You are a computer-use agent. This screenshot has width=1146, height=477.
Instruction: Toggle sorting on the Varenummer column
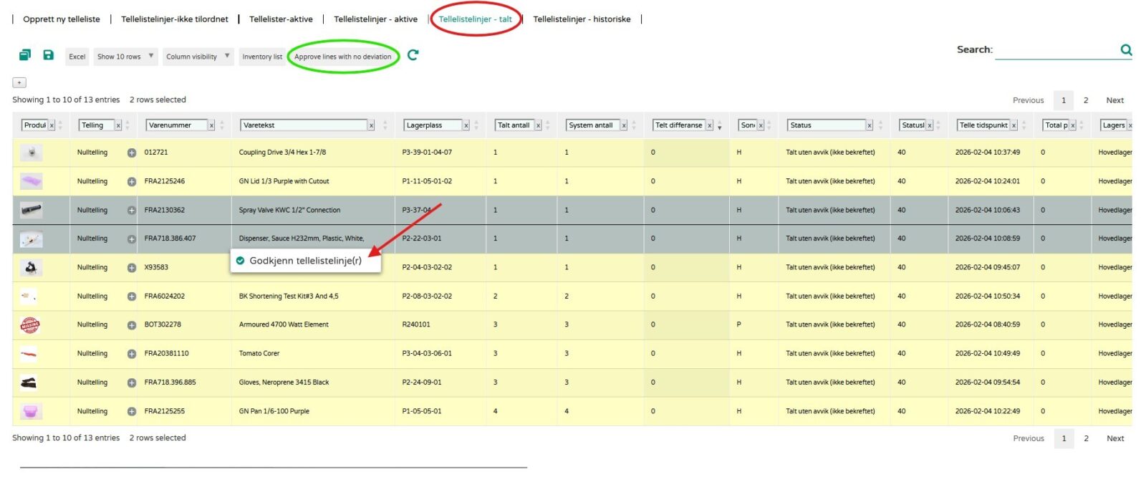point(222,125)
